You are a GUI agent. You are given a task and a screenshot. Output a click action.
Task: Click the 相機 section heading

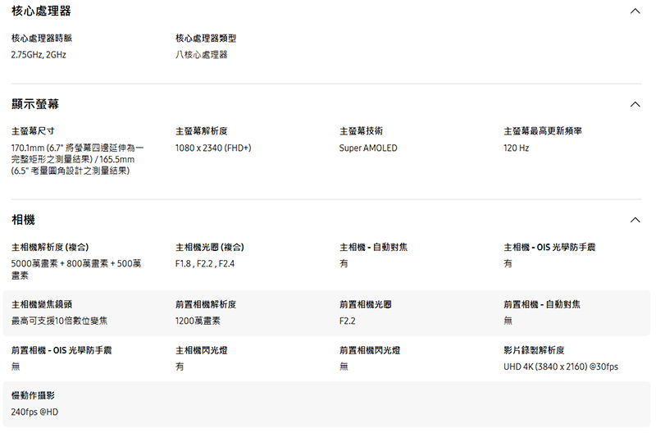click(23, 221)
